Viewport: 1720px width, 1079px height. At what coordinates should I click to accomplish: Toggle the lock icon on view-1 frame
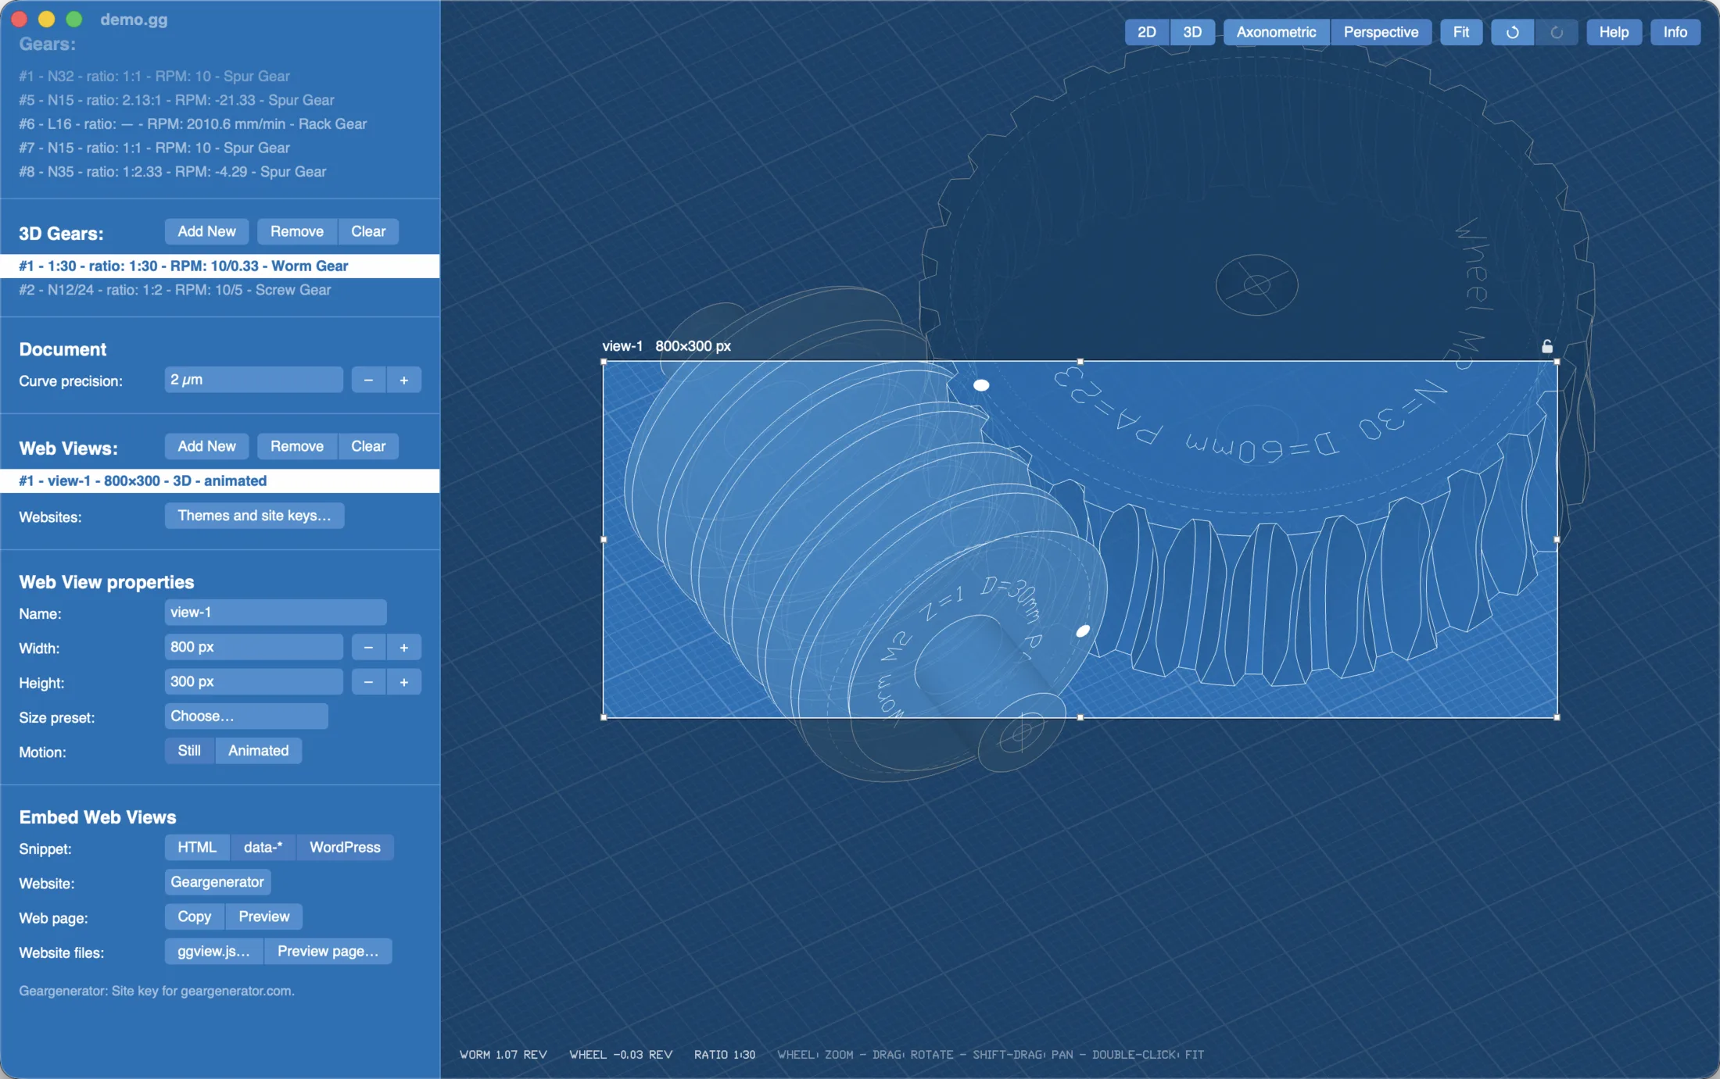click(x=1546, y=346)
